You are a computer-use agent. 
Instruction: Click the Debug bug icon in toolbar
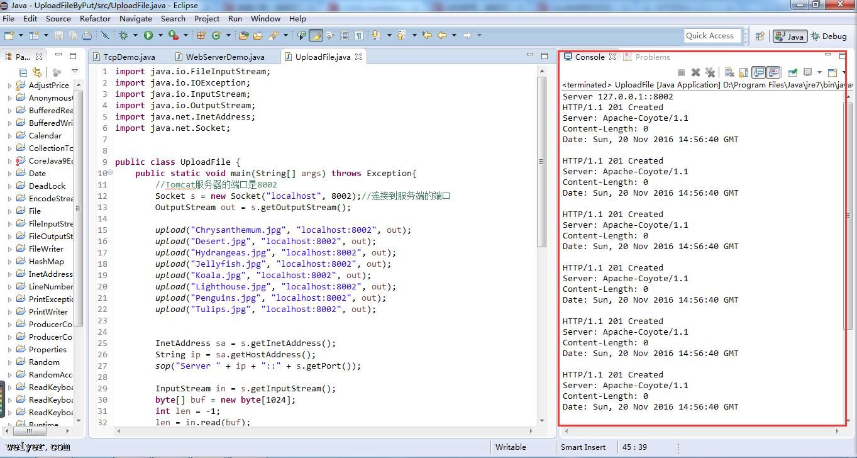coord(124,35)
